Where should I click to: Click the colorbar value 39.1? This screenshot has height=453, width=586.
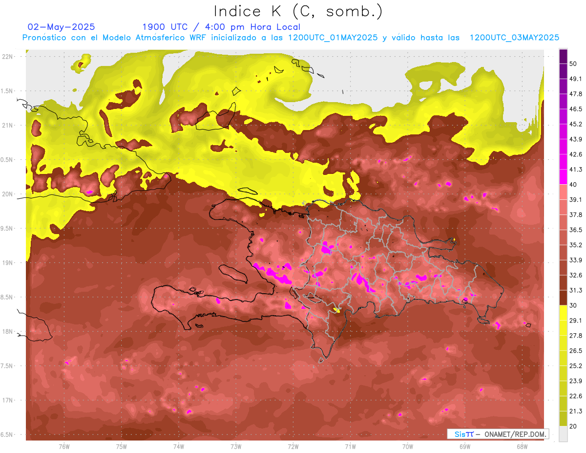(575, 199)
